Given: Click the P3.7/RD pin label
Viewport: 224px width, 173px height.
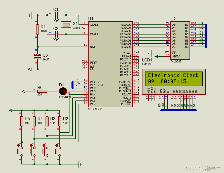Looking at the screenshot, I should (126, 104).
